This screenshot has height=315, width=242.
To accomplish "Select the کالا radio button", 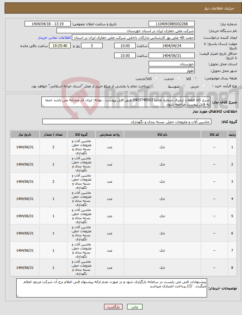I will (x=196, y=78).
